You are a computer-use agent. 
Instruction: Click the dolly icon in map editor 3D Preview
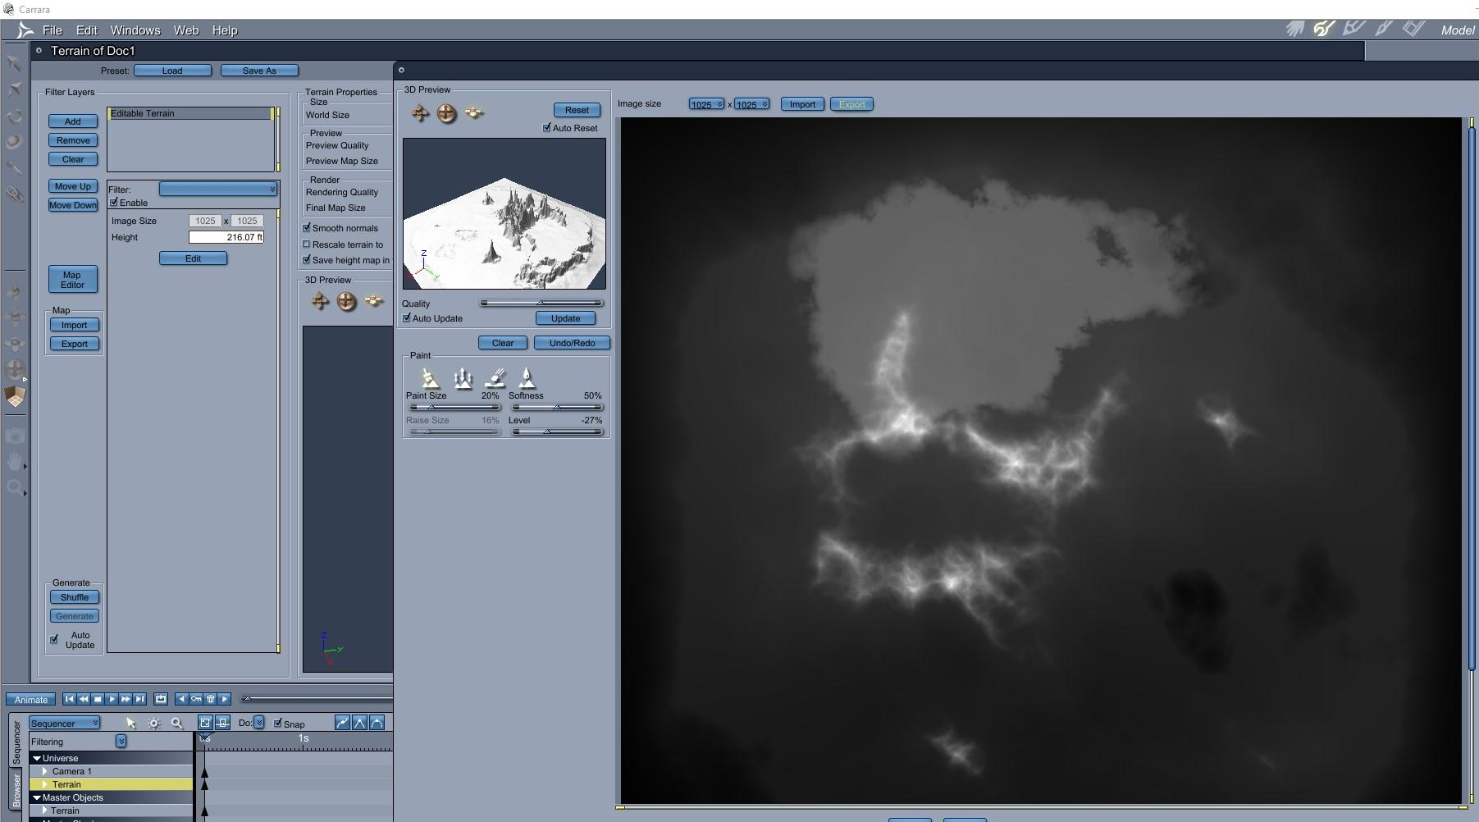tap(474, 112)
